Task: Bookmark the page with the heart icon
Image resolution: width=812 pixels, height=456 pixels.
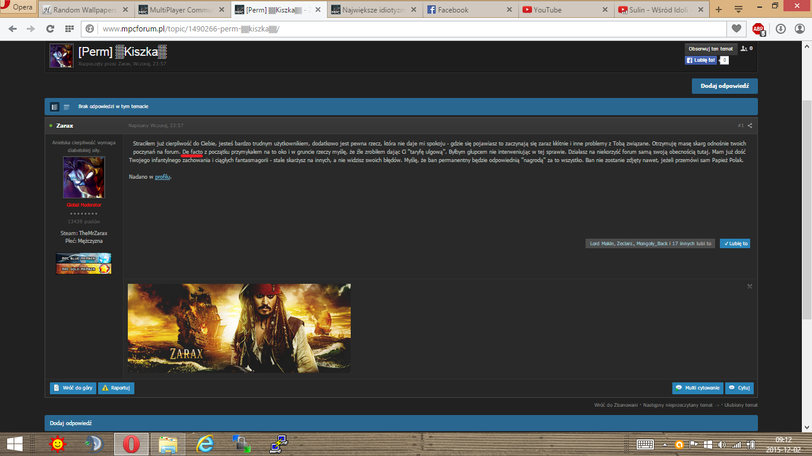Action: (736, 28)
